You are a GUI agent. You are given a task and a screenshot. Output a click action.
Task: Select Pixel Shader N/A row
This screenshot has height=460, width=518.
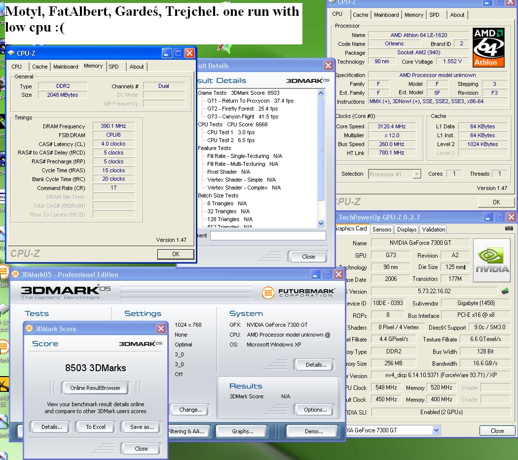(228, 172)
